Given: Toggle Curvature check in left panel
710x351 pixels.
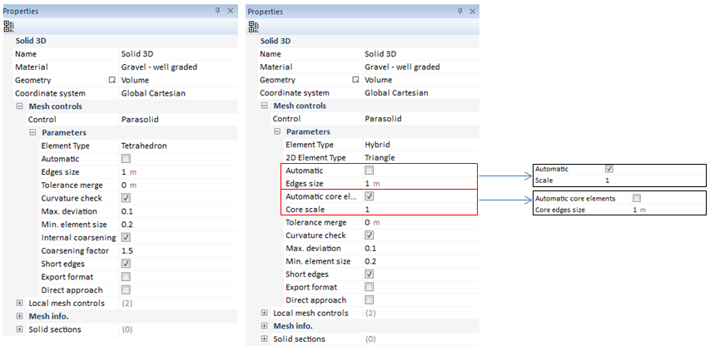Looking at the screenshot, I should [126, 198].
